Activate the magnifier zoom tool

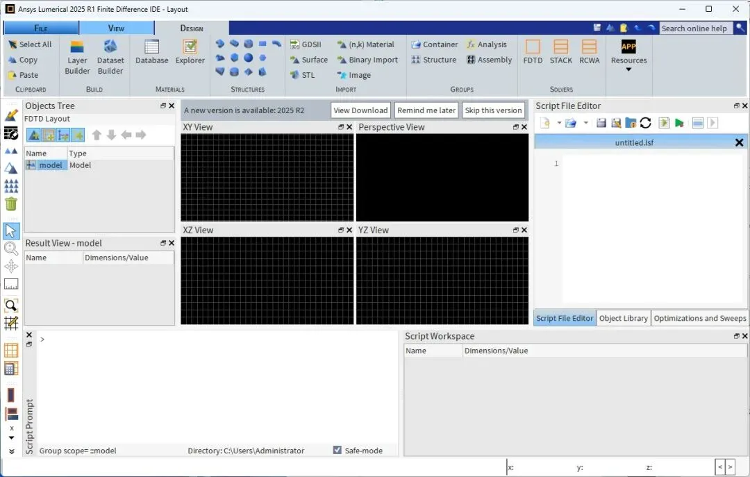[x=11, y=249]
